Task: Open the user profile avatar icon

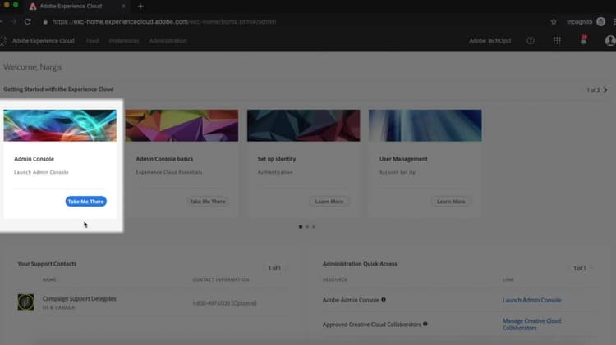Action: pyautogui.click(x=610, y=41)
